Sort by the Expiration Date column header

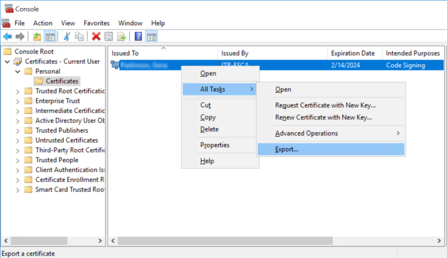point(355,53)
